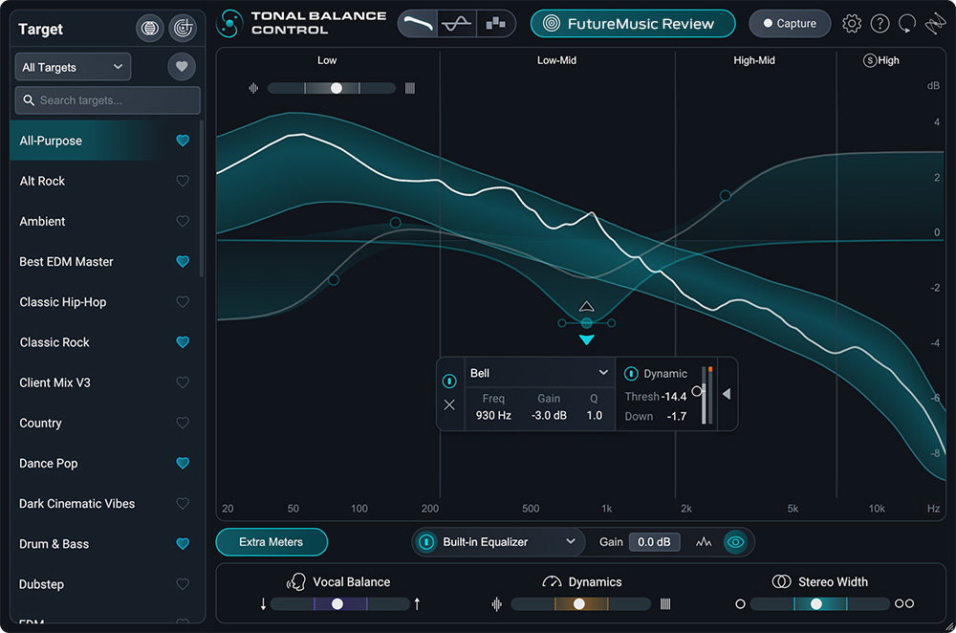Open the waveform meter icon next to Gain
956x633 pixels.
(x=705, y=542)
